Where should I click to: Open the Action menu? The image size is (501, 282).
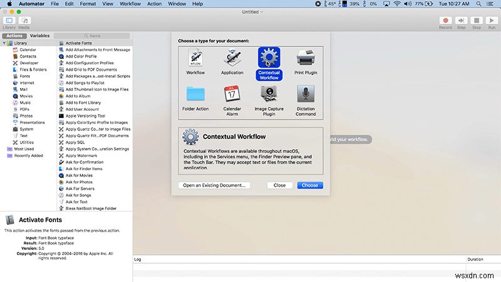(154, 4)
